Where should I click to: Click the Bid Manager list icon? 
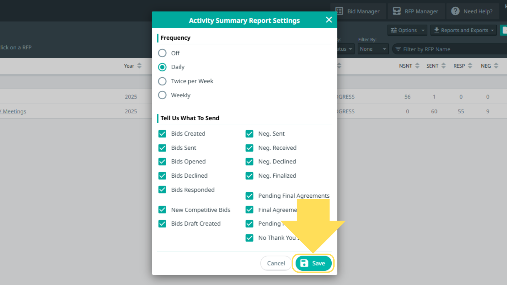click(x=339, y=11)
